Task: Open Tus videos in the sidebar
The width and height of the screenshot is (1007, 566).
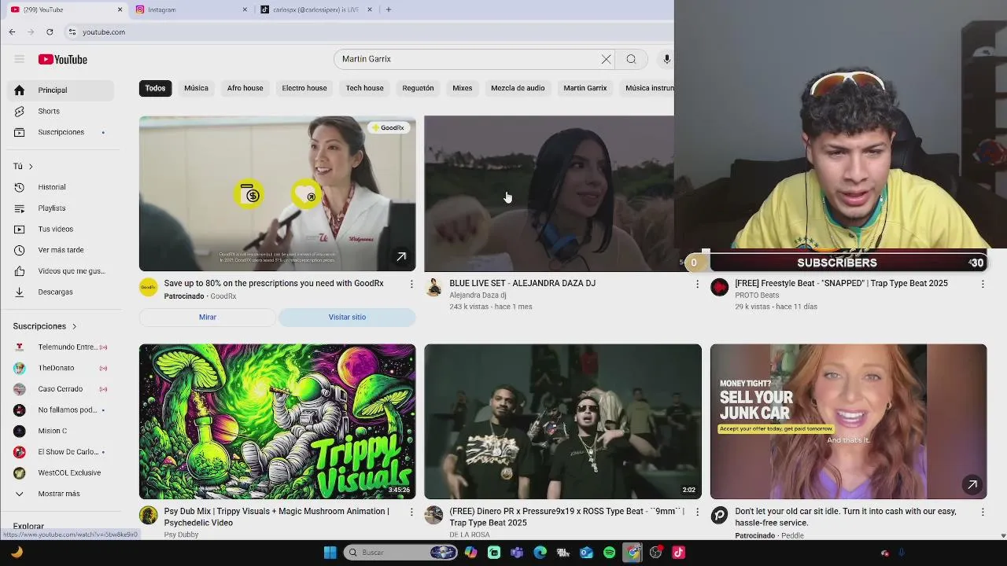Action: [x=61, y=229]
